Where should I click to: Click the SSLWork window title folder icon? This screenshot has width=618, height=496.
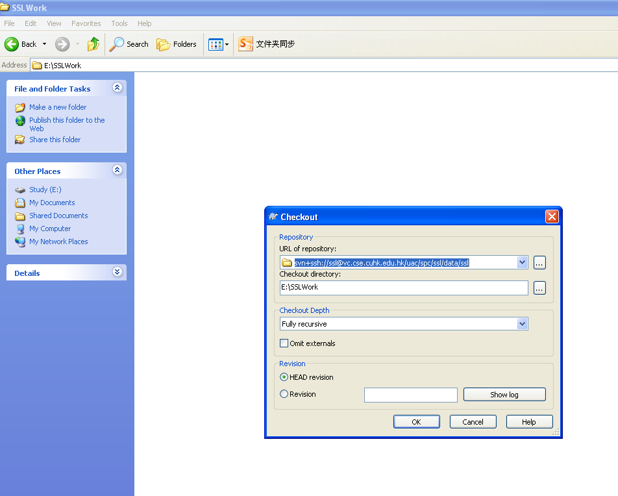[x=5, y=8]
